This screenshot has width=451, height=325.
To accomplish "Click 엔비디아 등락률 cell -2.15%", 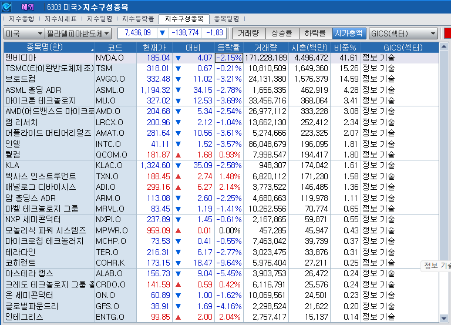I will pyautogui.click(x=229, y=58).
